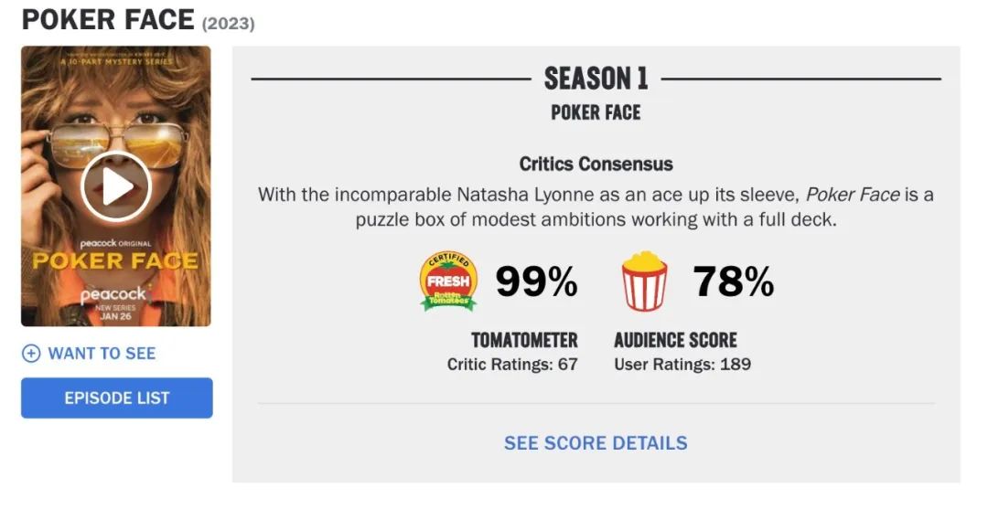Expand SEE SCORE DETAILS

[596, 443]
